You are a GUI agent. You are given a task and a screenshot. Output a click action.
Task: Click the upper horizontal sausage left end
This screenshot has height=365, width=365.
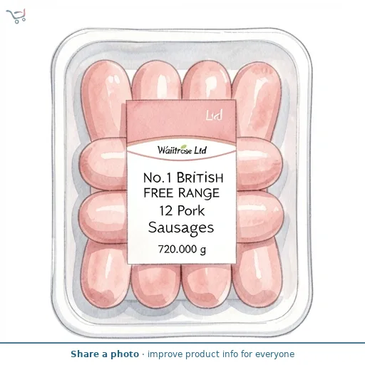(103, 164)
